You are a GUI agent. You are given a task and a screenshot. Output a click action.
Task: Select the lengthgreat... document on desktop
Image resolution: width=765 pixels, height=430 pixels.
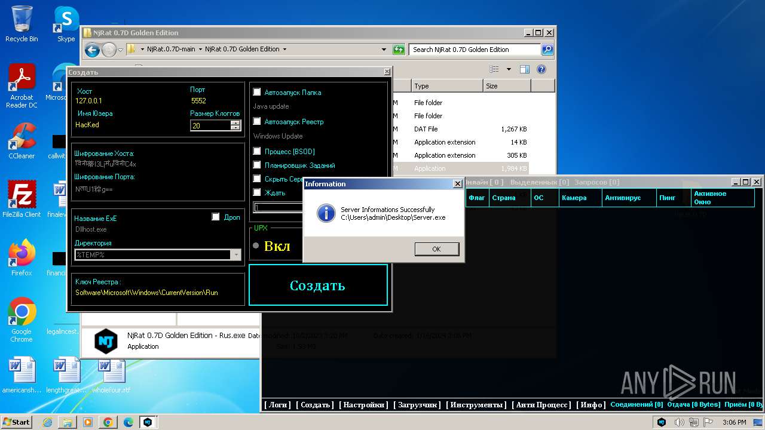(66, 376)
